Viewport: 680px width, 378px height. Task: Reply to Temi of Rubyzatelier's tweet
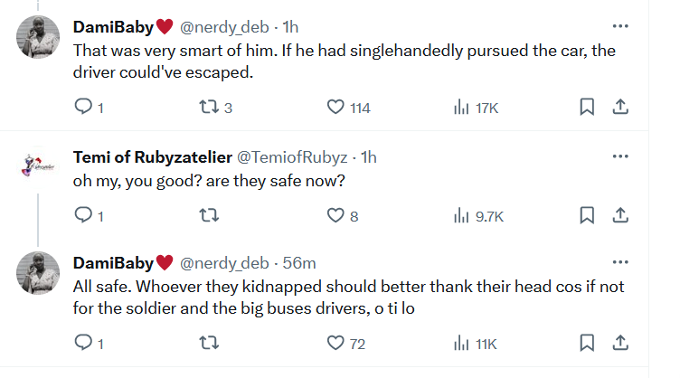(x=83, y=215)
